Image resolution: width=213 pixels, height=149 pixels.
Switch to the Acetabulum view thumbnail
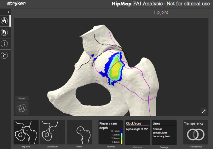click(53, 132)
